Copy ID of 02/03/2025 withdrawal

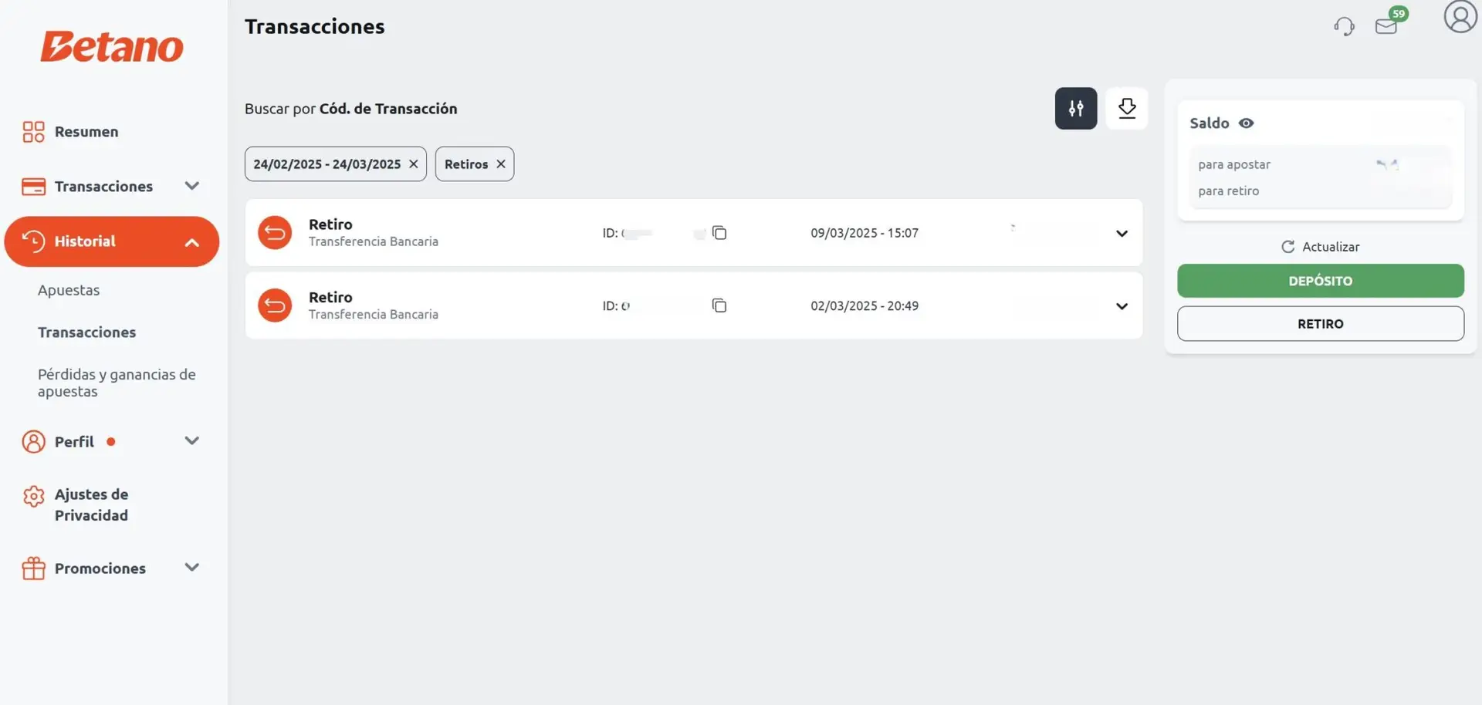point(719,306)
